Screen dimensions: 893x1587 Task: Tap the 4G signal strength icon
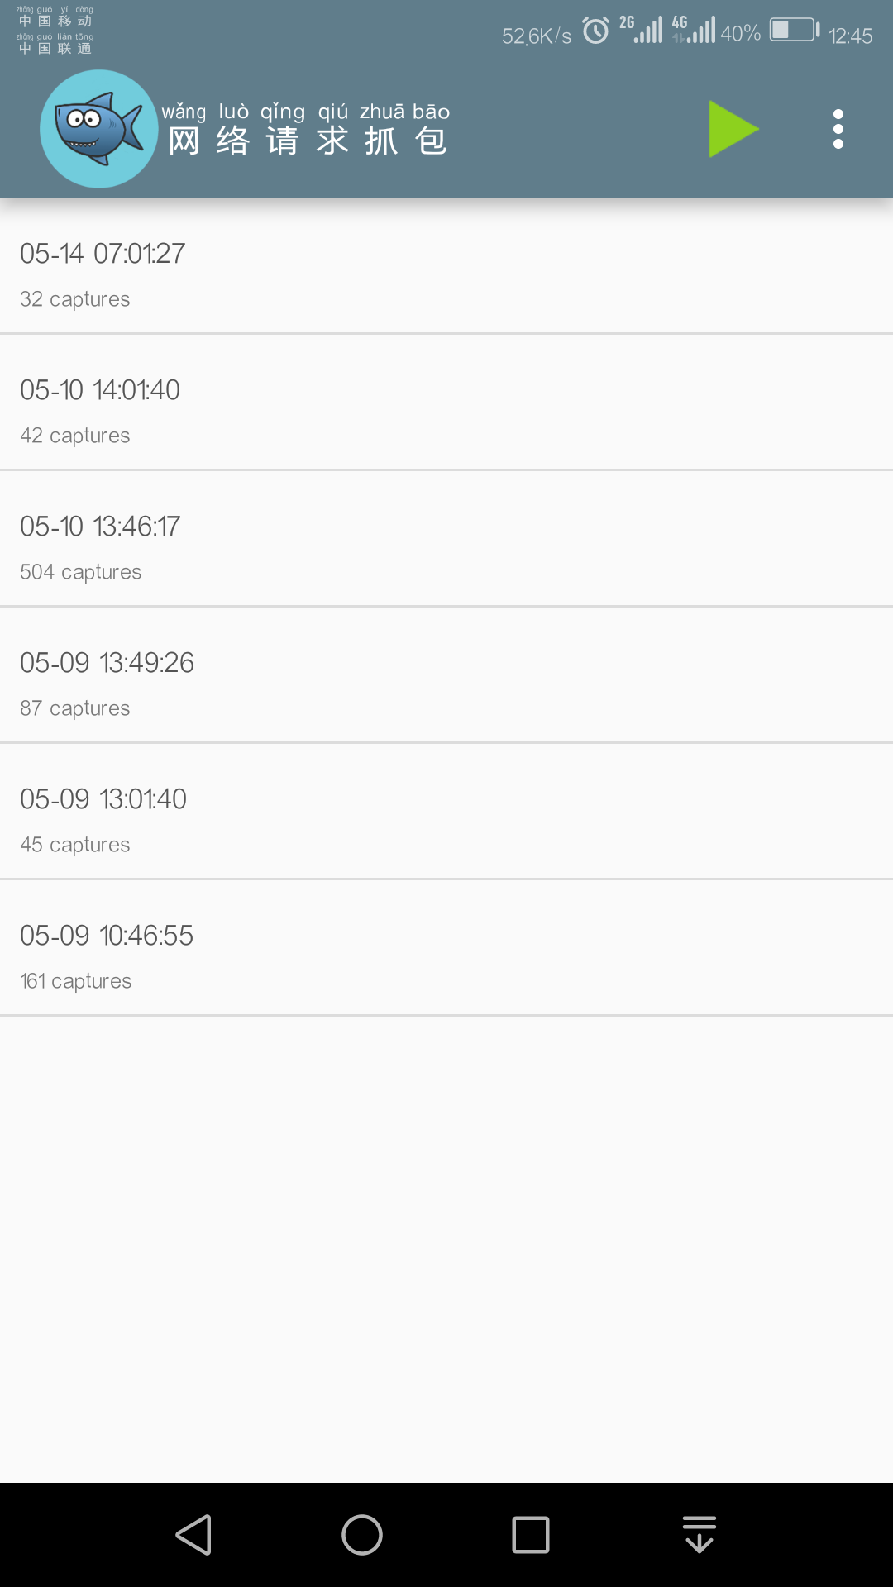(x=694, y=30)
